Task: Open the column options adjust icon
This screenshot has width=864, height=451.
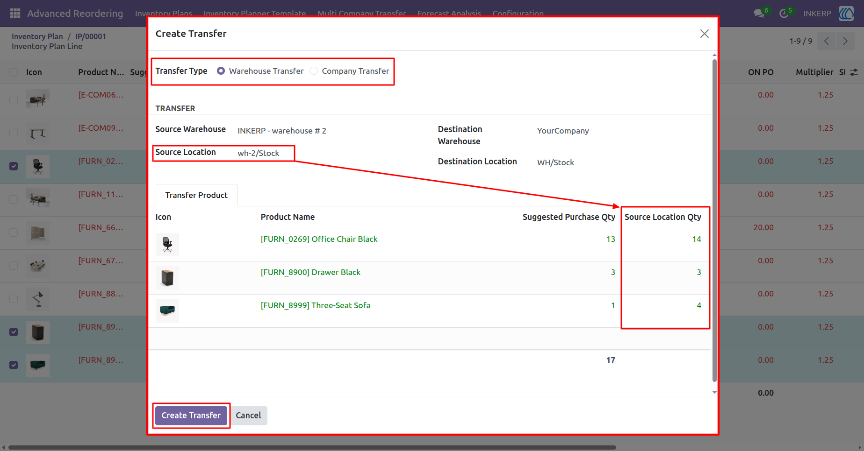Action: pyautogui.click(x=854, y=72)
